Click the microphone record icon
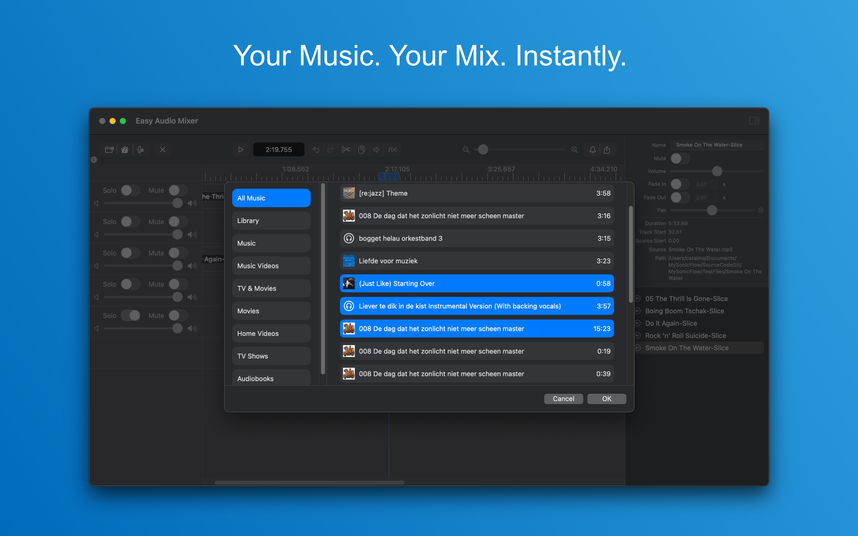858x536 pixels. 140,149
